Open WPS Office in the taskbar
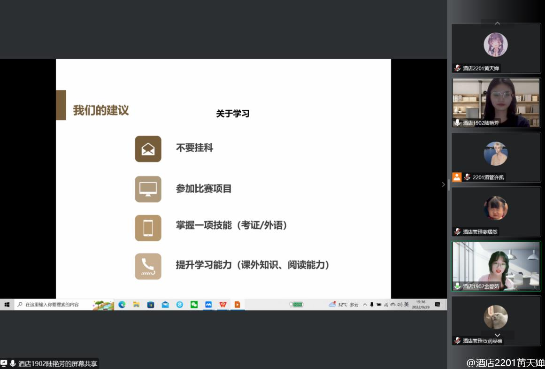 click(x=223, y=304)
